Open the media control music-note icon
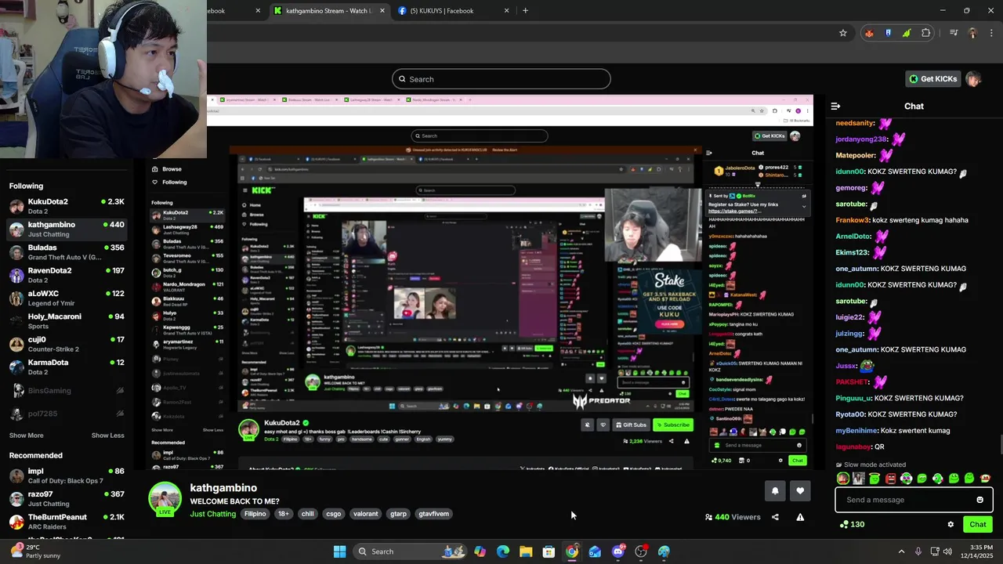Image resolution: width=1003 pixels, height=564 pixels. pyautogui.click(x=954, y=33)
